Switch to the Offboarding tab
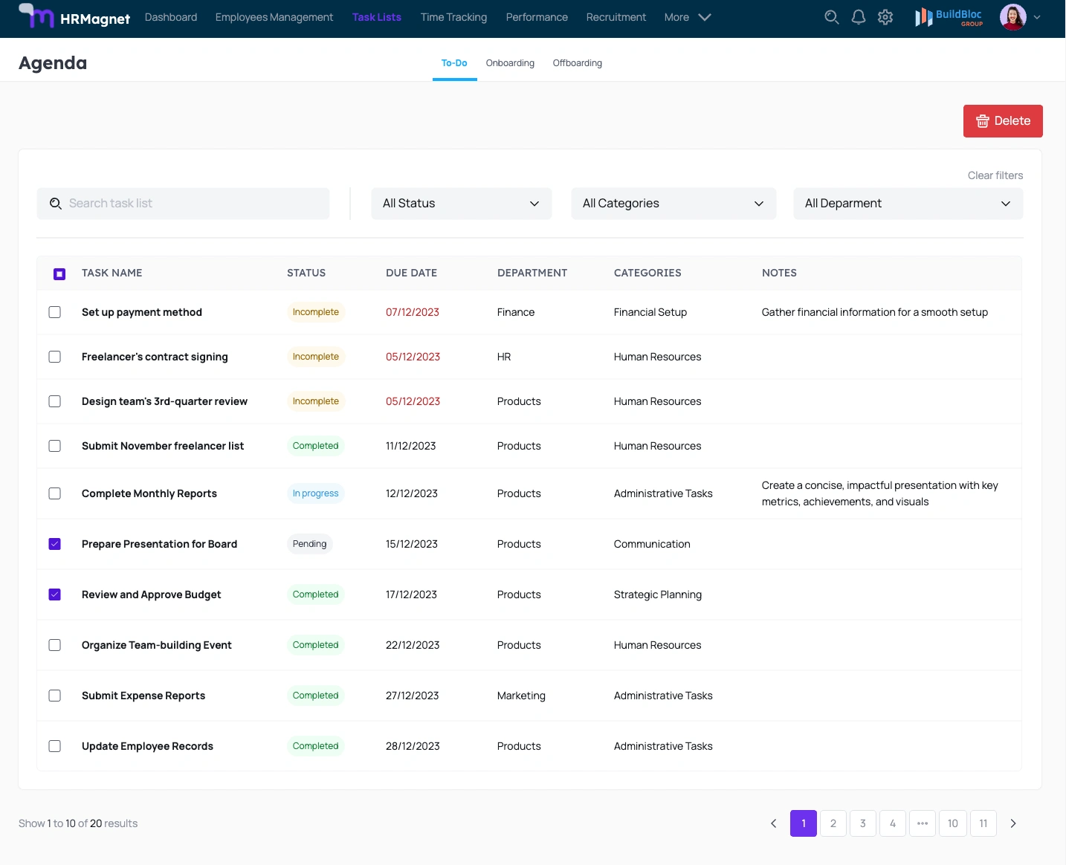Image resolution: width=1066 pixels, height=865 pixels. pyautogui.click(x=578, y=63)
